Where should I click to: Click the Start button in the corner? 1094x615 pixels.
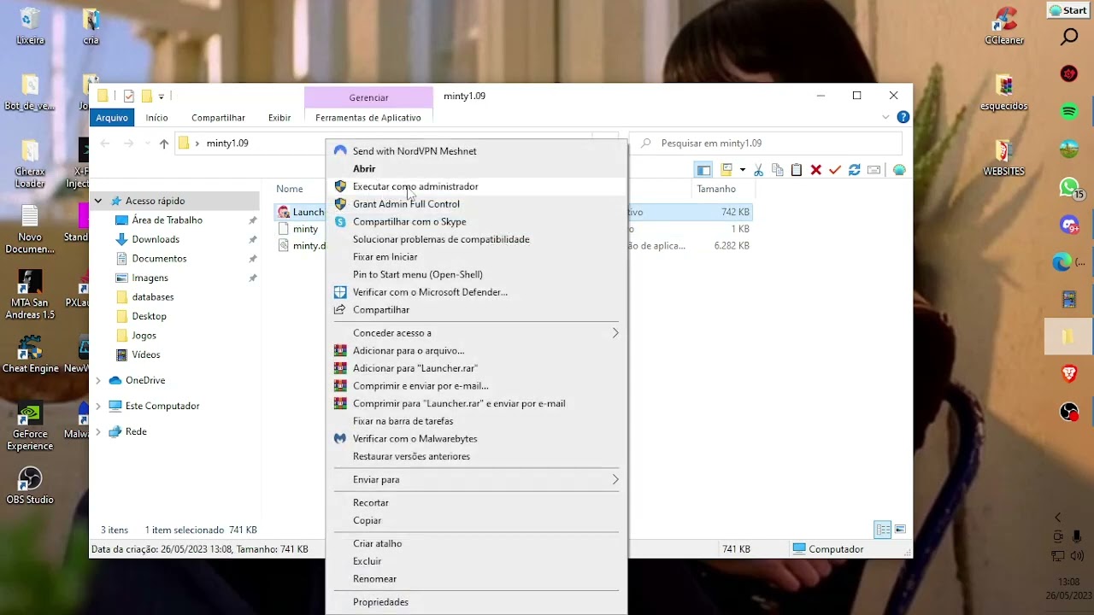[x=1068, y=10]
